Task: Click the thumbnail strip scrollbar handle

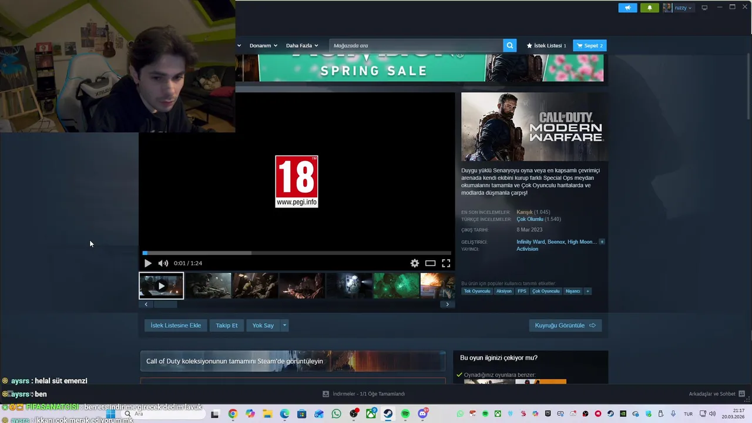Action: point(165,304)
